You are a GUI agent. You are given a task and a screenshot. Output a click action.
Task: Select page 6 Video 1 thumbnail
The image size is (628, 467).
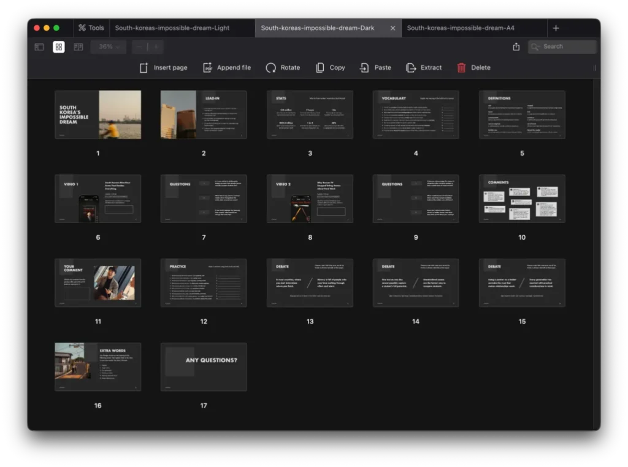click(98, 199)
